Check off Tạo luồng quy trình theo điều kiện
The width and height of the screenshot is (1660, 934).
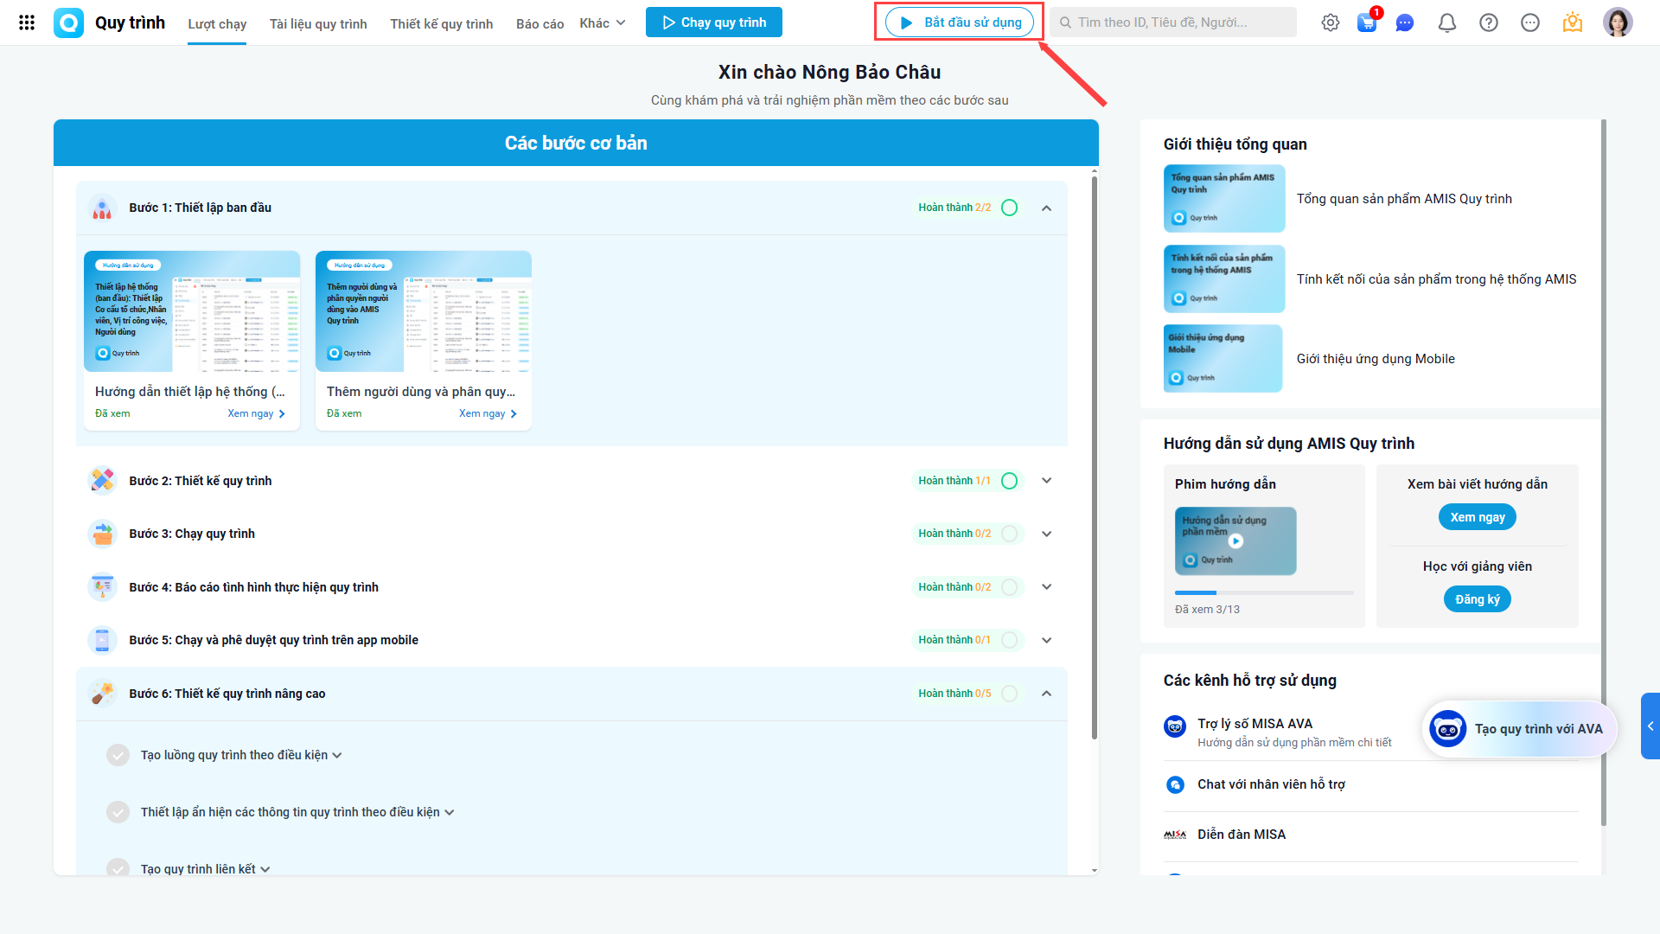pos(118,755)
